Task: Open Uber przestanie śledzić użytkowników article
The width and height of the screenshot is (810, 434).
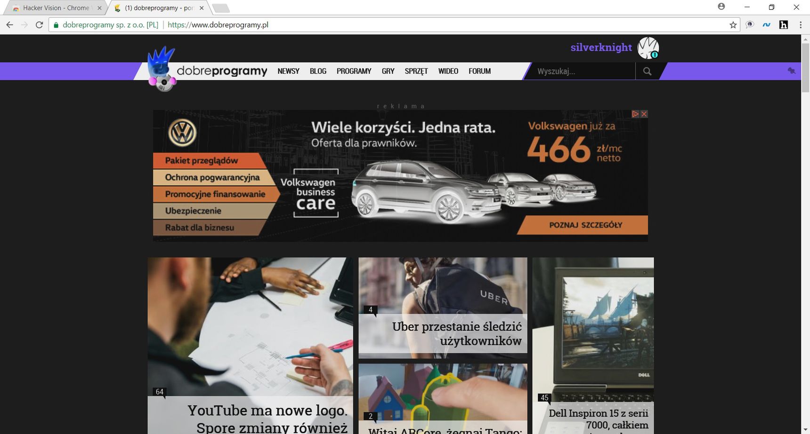Action: (457, 333)
